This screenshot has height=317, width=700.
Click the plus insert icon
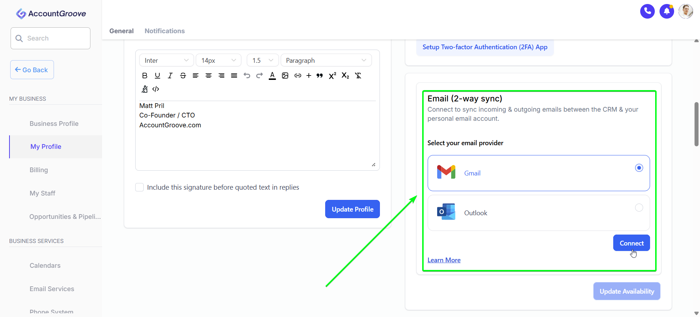coord(309,76)
